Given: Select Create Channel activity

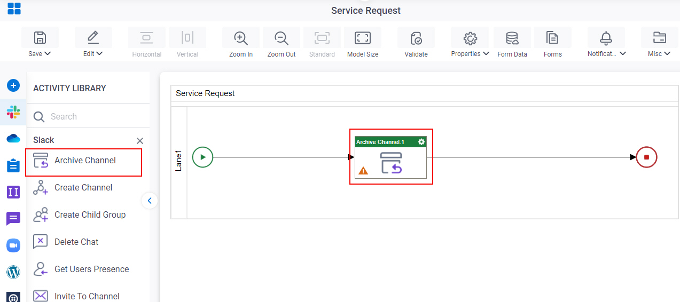Looking at the screenshot, I should tap(83, 188).
